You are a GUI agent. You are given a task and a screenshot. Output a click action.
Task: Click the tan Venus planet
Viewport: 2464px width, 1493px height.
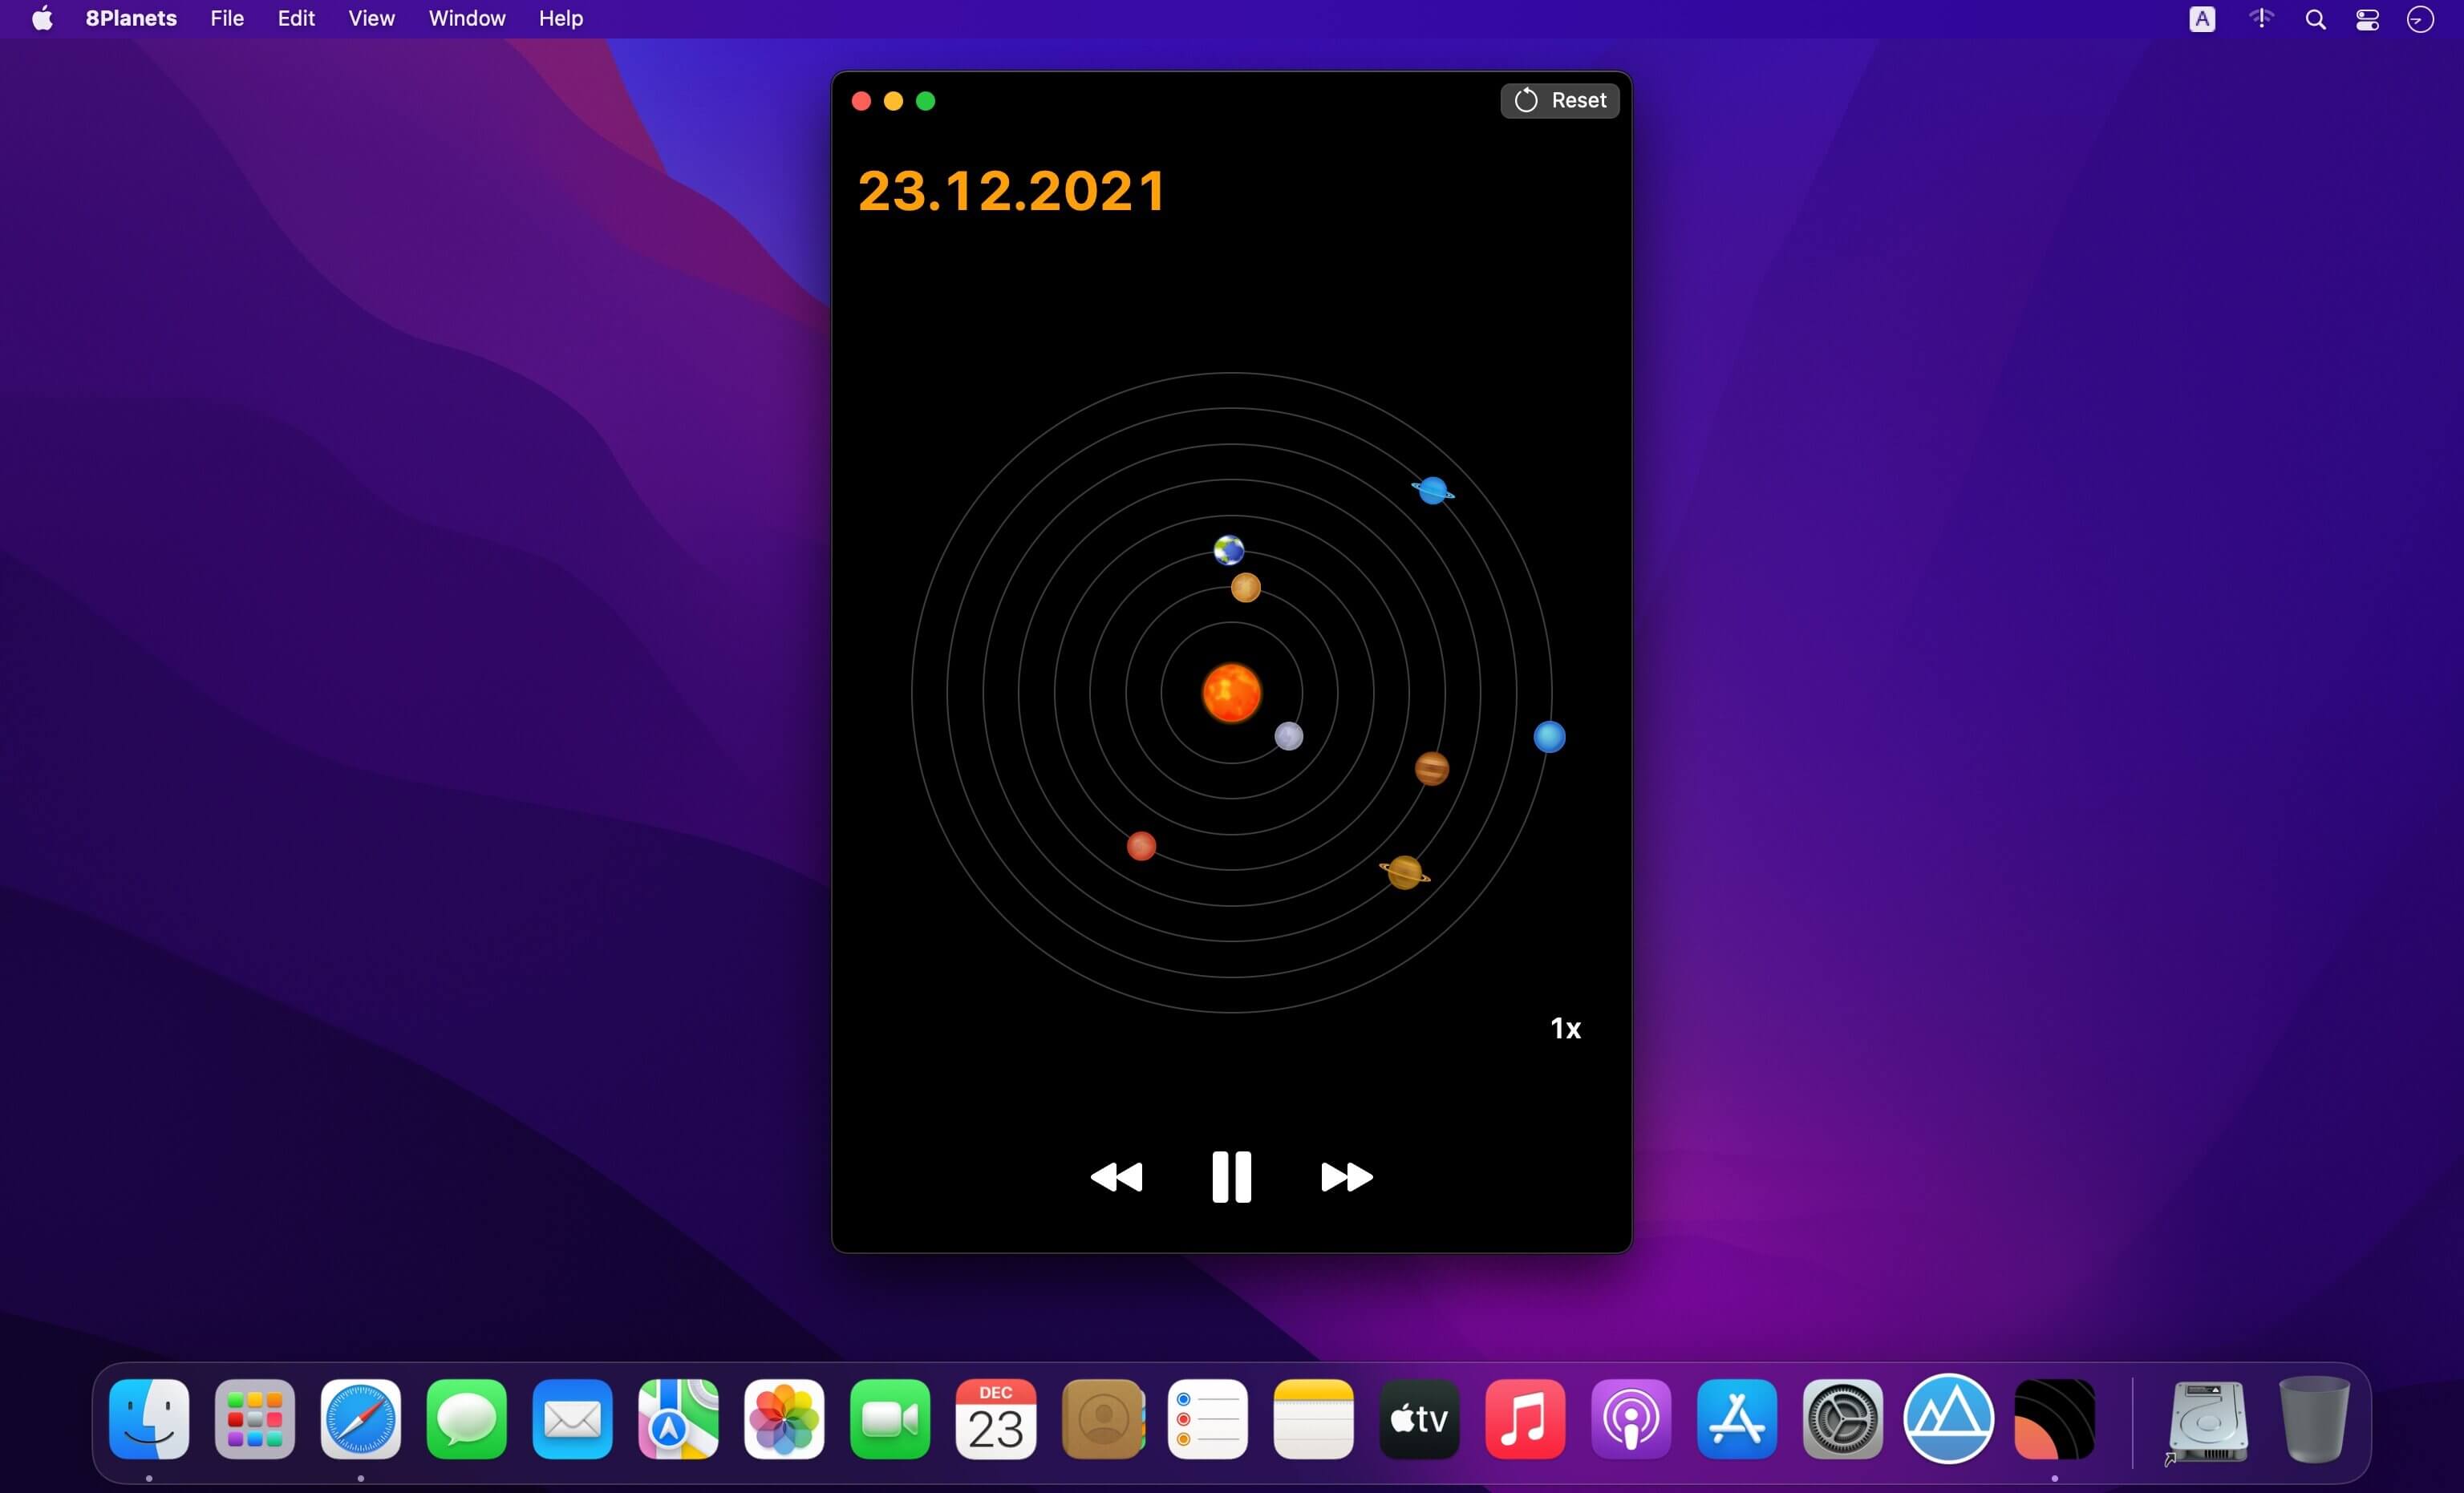(x=1245, y=587)
